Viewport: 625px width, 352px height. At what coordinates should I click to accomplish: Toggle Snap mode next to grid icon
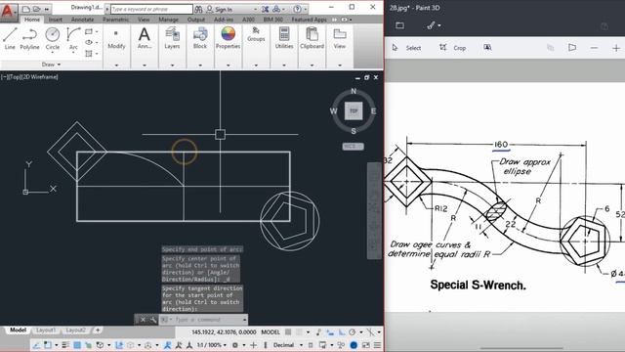coord(299,332)
